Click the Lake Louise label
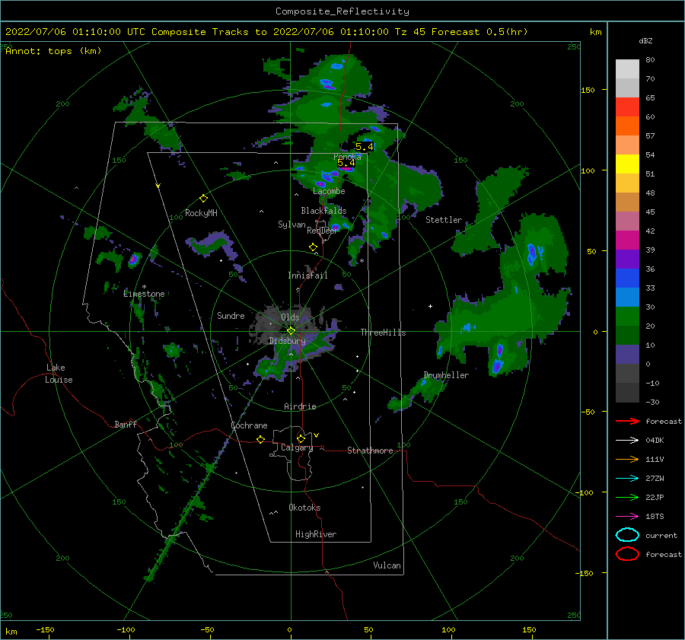The height and width of the screenshot is (640, 685). 59,374
